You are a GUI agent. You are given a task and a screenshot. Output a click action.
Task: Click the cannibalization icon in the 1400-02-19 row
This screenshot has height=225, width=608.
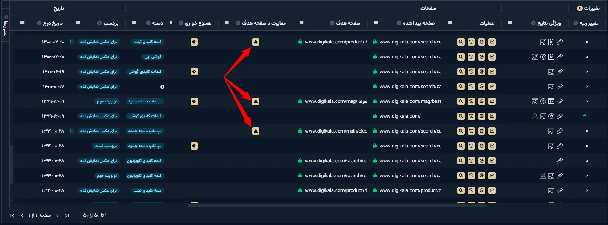tap(194, 72)
